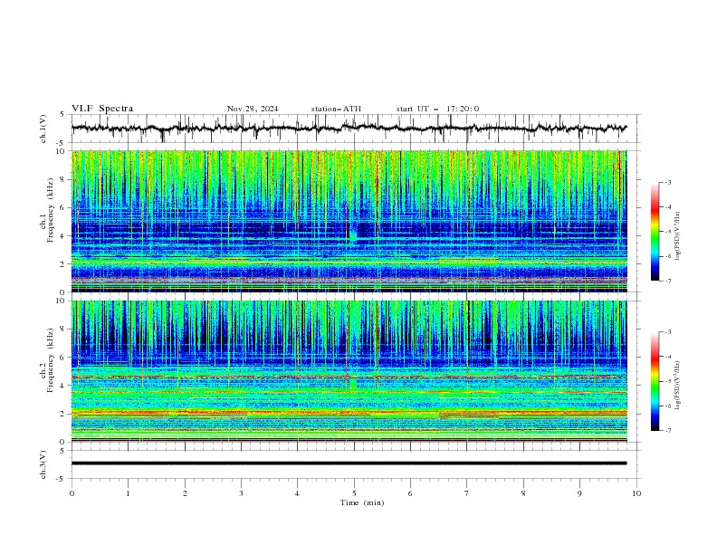The width and height of the screenshot is (717, 554).
Task: Click the time axis tick label "0"
Action: 72,493
